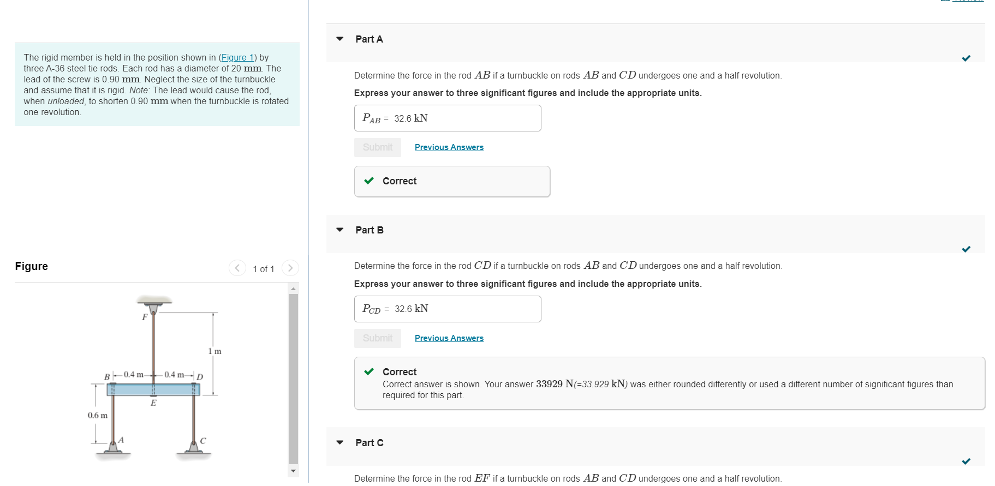The image size is (995, 486).
Task: Open Previous Answers for Part B
Action: click(x=449, y=338)
